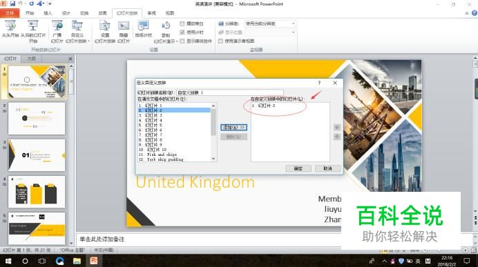
Task: Click the zoom-in plus on the status bar
Action: (466, 250)
